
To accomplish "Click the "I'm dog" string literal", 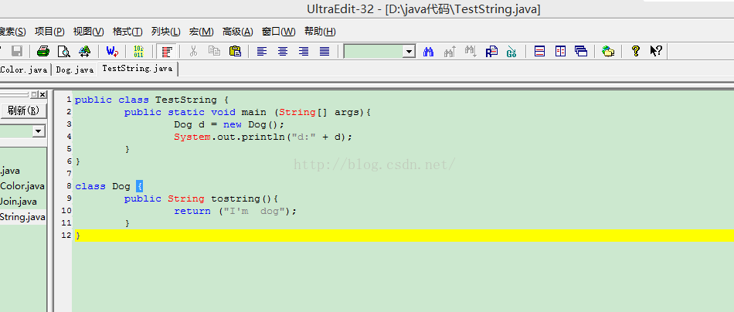I will coord(256,211).
